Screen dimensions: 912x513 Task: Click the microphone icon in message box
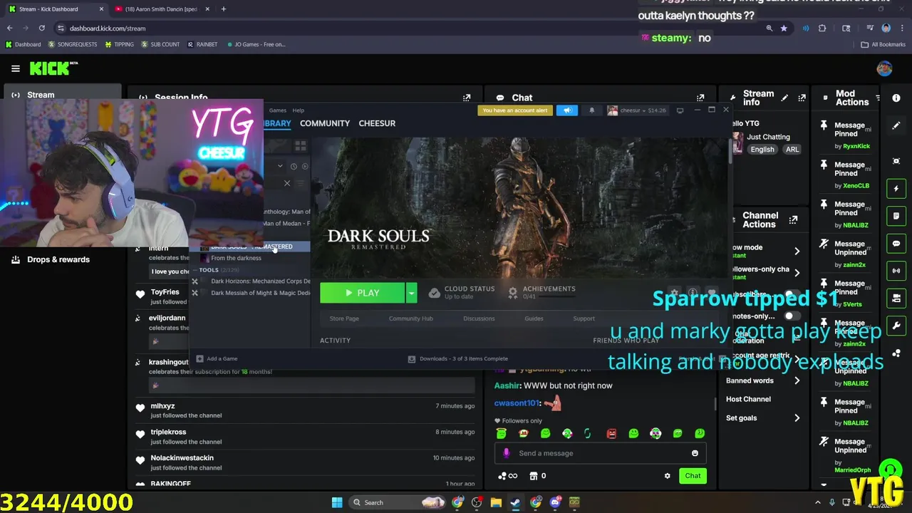(507, 453)
